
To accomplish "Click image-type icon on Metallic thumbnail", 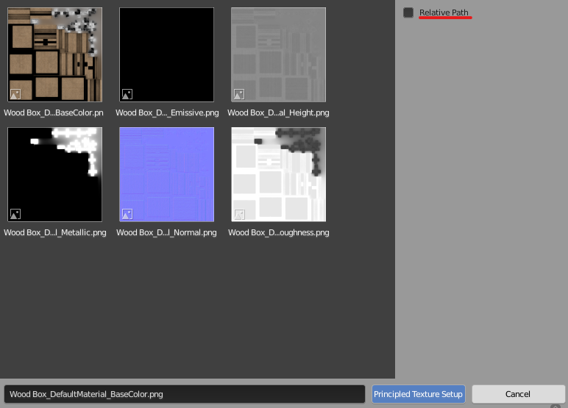I will click(15, 215).
